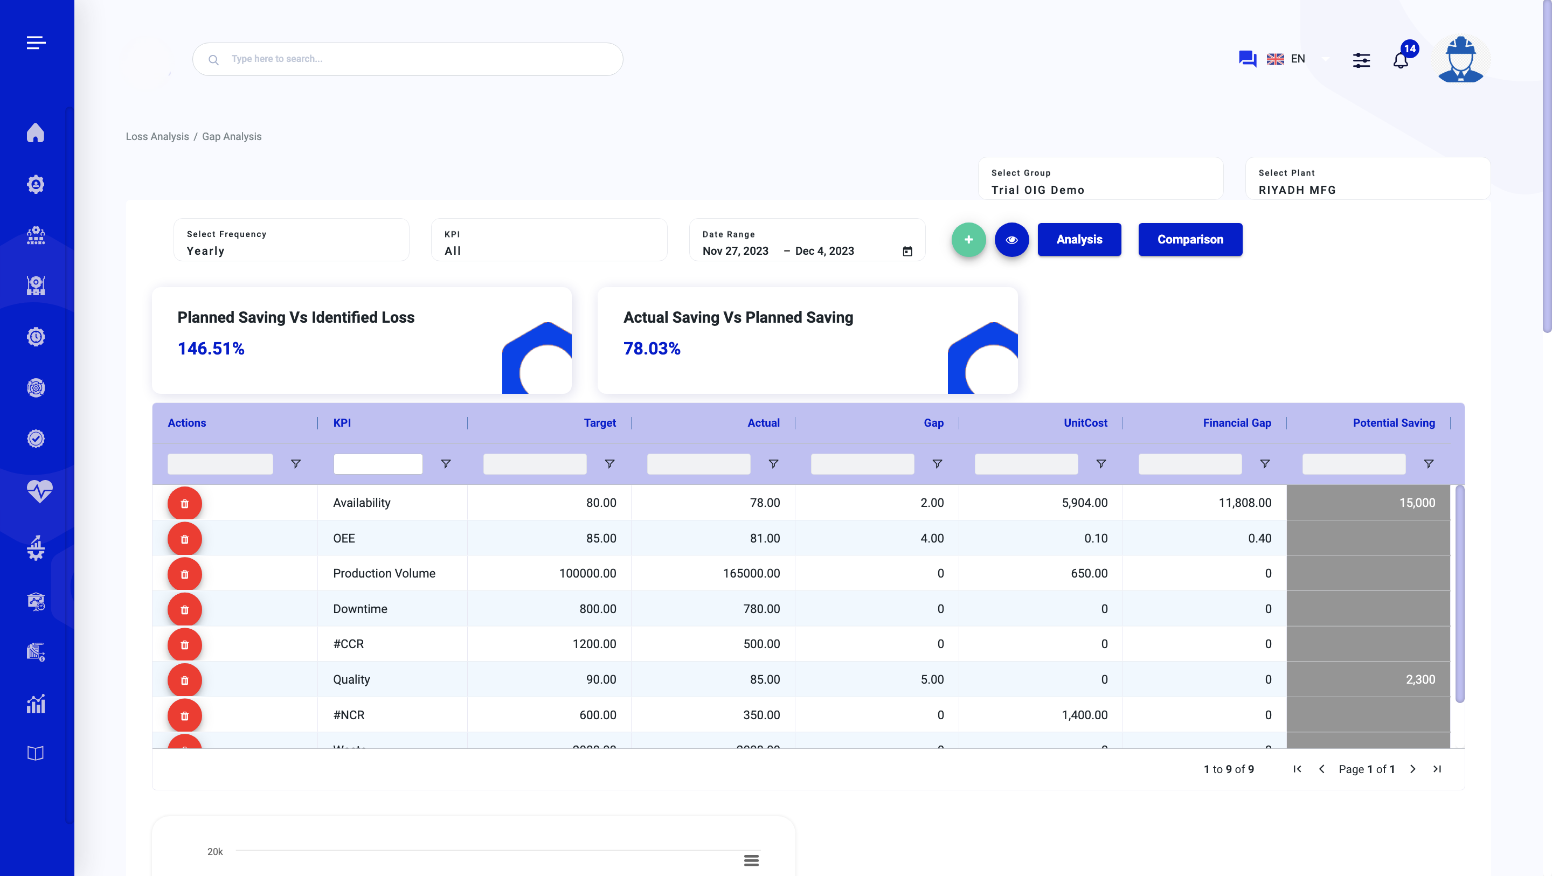
Task: Open the checkmark badge sidebar icon
Action: pyautogui.click(x=36, y=439)
